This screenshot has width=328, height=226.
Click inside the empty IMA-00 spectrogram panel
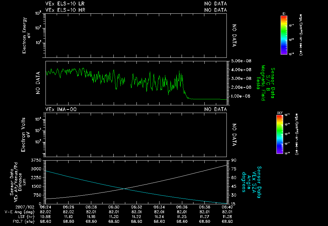click(x=136, y=135)
